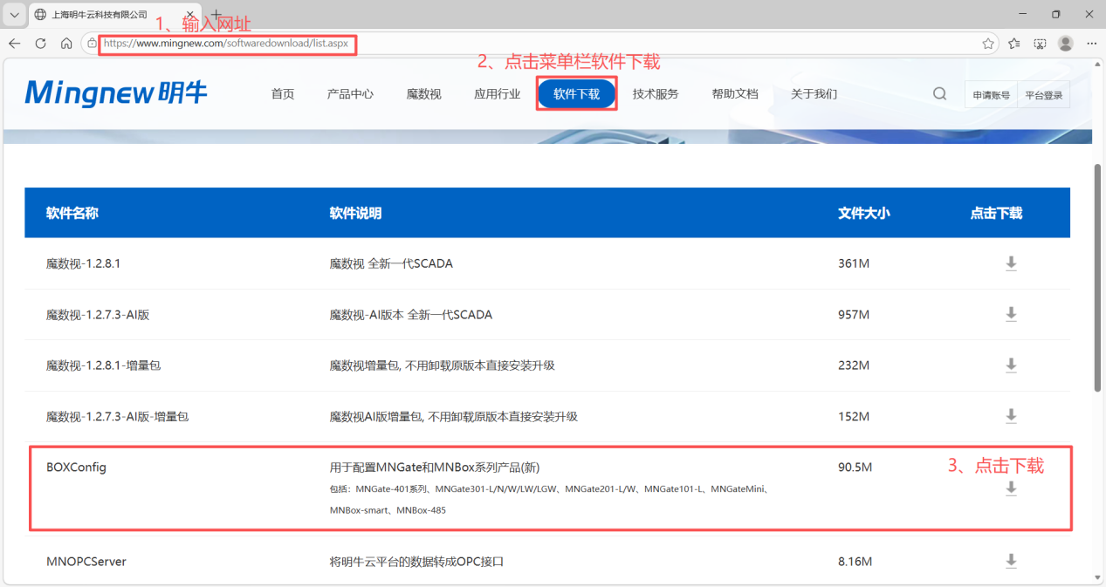Download the 魔数视-1.2.7.3-AI版 package

point(1011,314)
